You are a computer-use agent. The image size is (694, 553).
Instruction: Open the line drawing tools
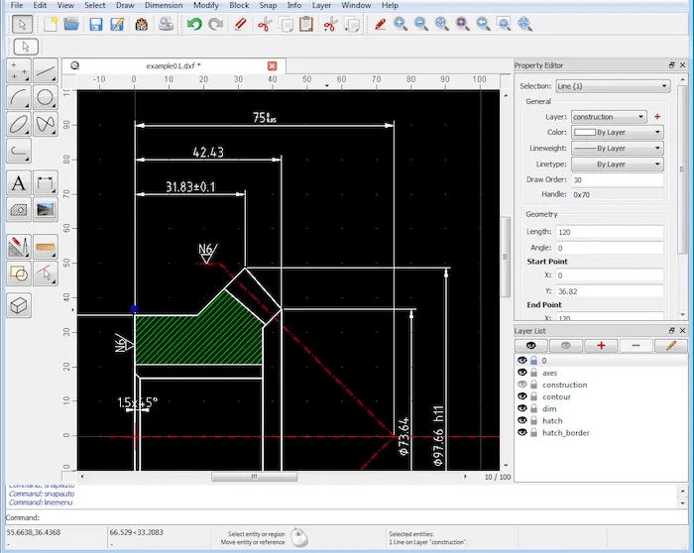click(x=46, y=70)
